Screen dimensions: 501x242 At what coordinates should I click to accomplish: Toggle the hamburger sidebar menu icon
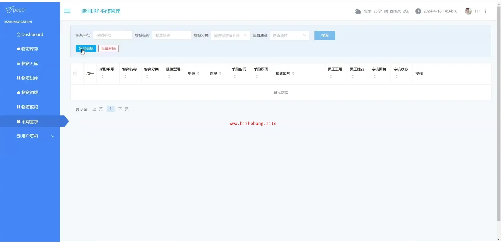(x=67, y=11)
